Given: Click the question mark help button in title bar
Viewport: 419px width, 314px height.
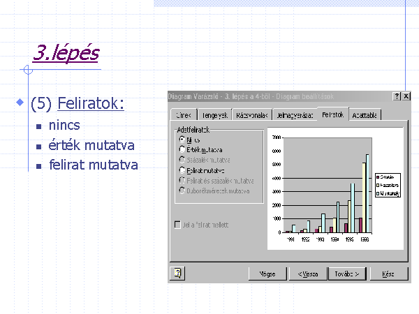Looking at the screenshot, I should tap(397, 96).
